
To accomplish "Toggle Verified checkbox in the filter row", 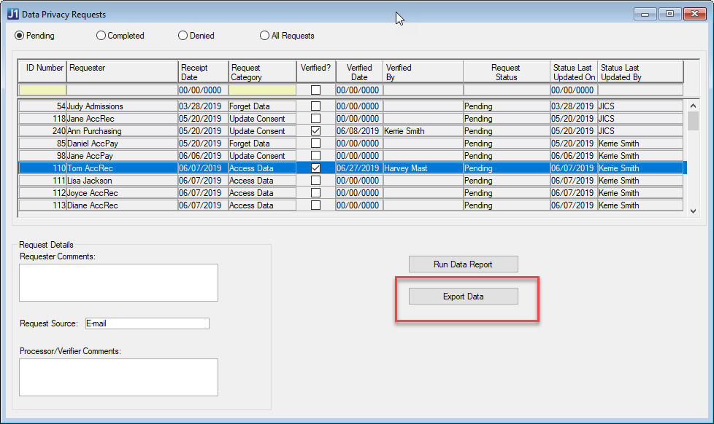I will point(315,90).
